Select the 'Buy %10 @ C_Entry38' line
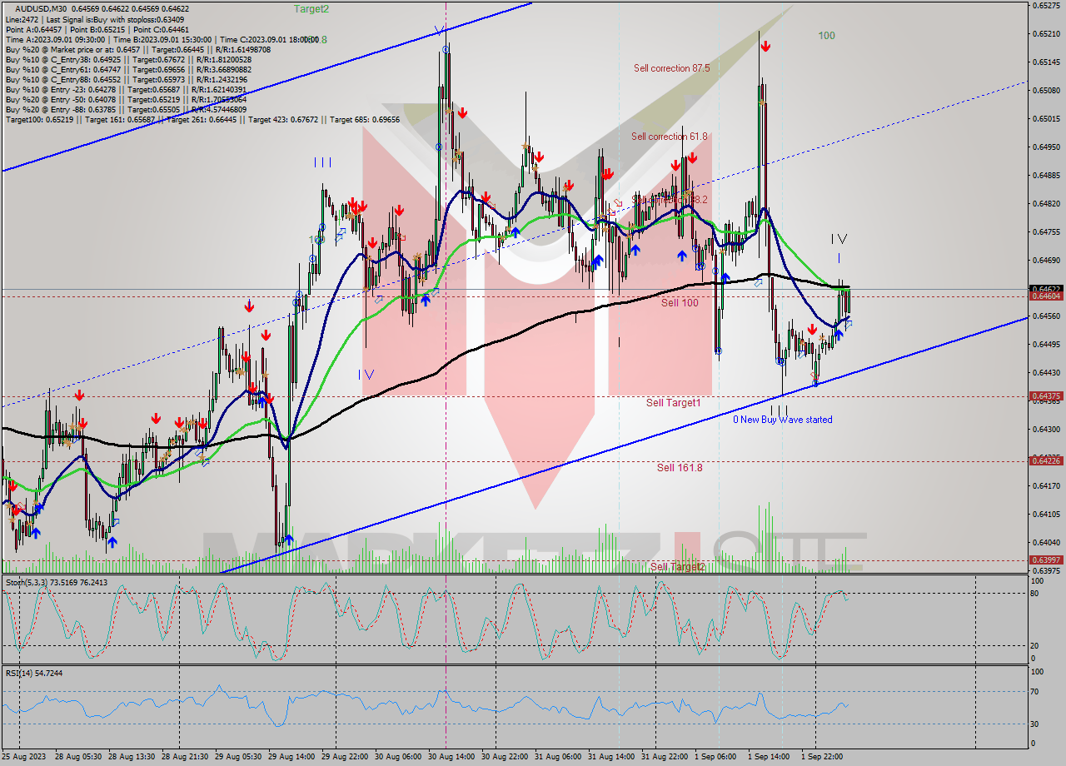This screenshot has width=1066, height=766. pyautogui.click(x=128, y=59)
